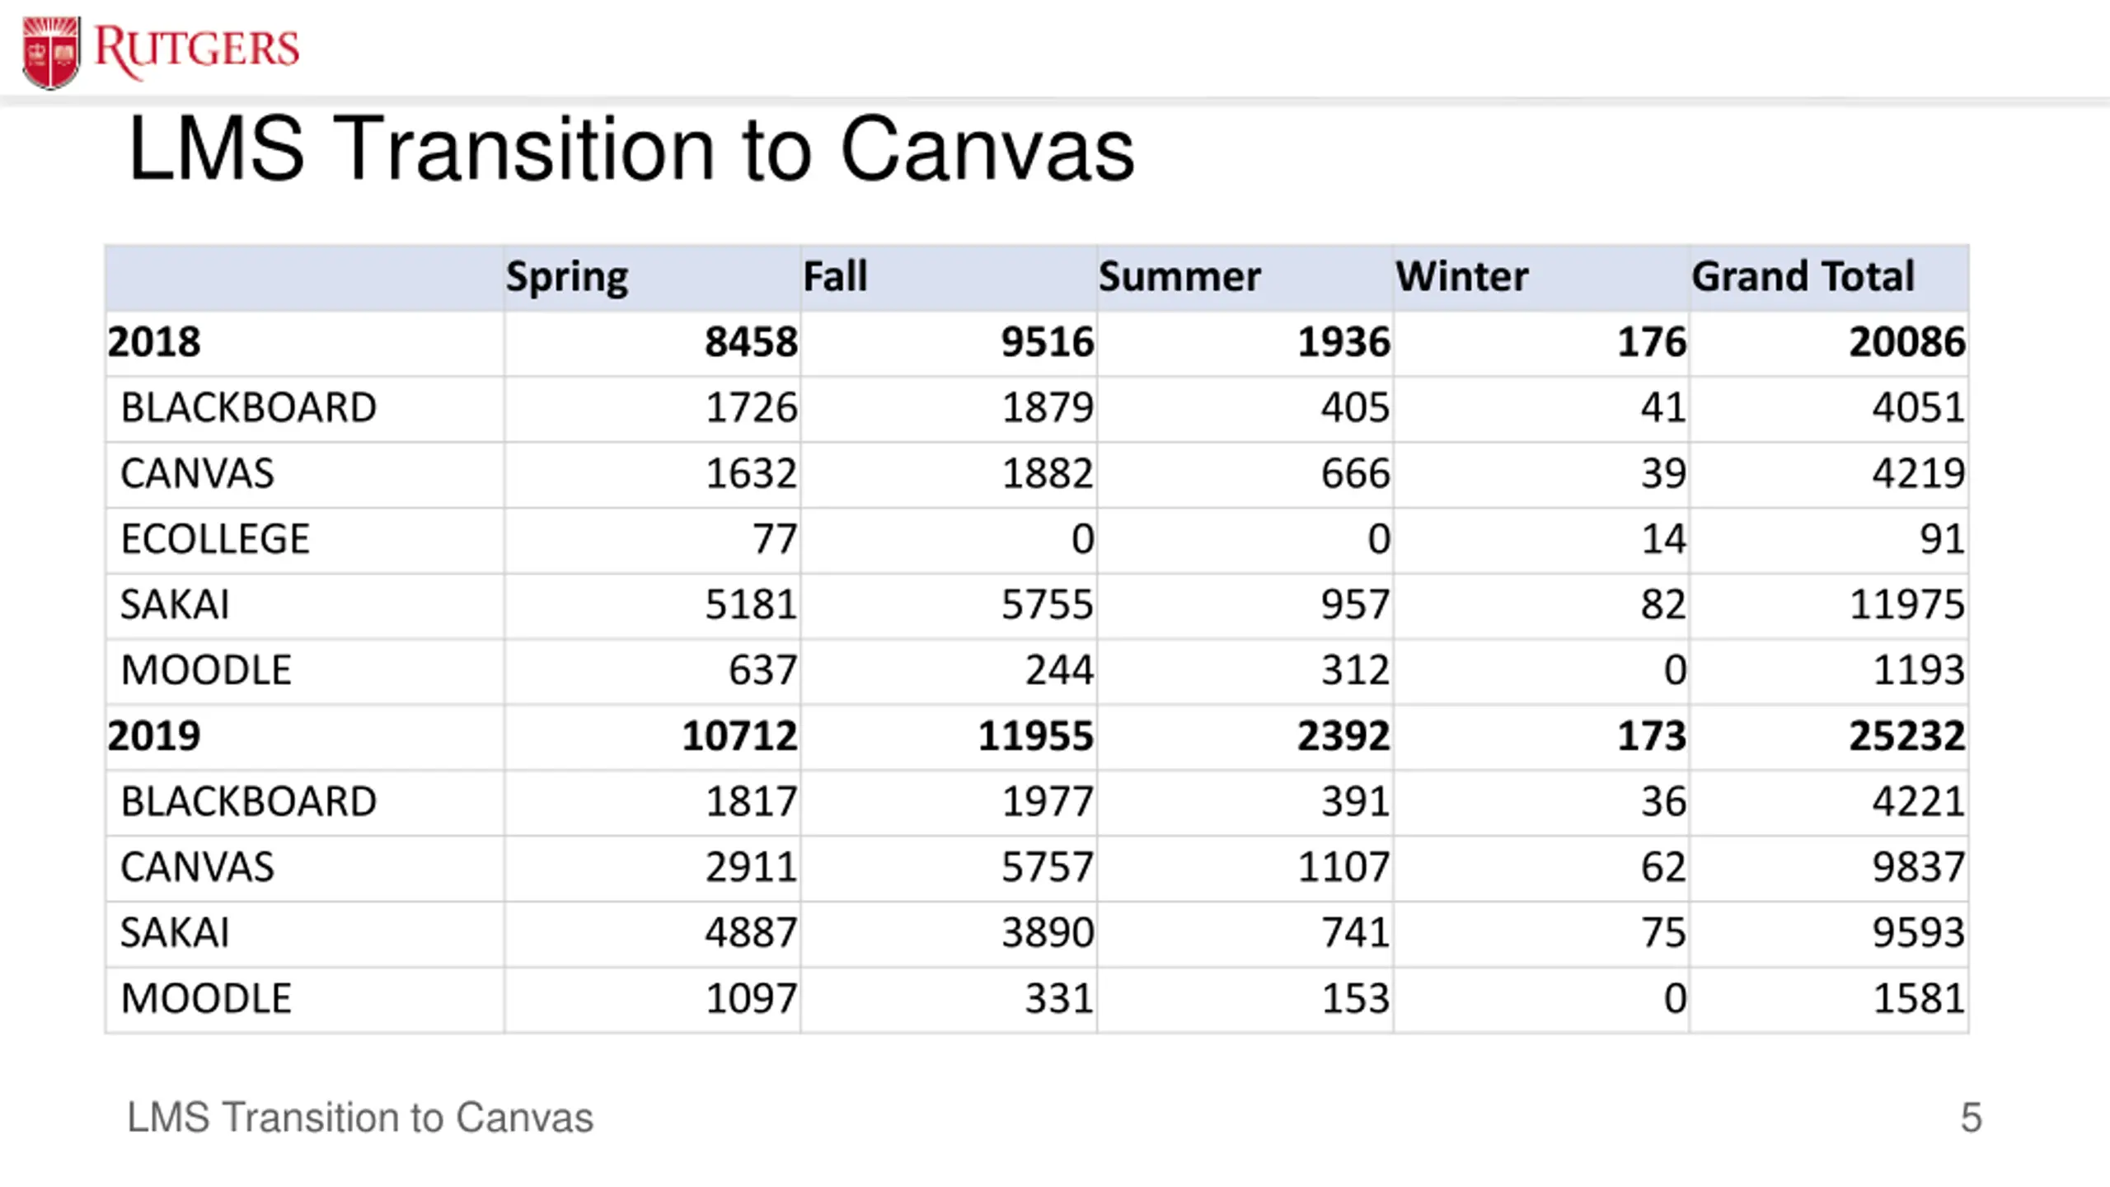Click the Rutgers shield logo icon
The width and height of the screenshot is (2110, 1187).
click(x=51, y=53)
